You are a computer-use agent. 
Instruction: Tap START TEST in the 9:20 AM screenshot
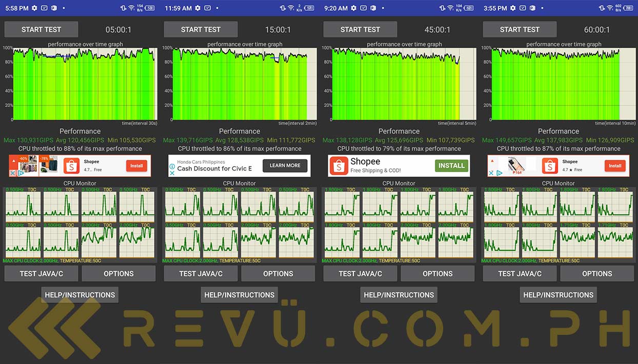(360, 29)
